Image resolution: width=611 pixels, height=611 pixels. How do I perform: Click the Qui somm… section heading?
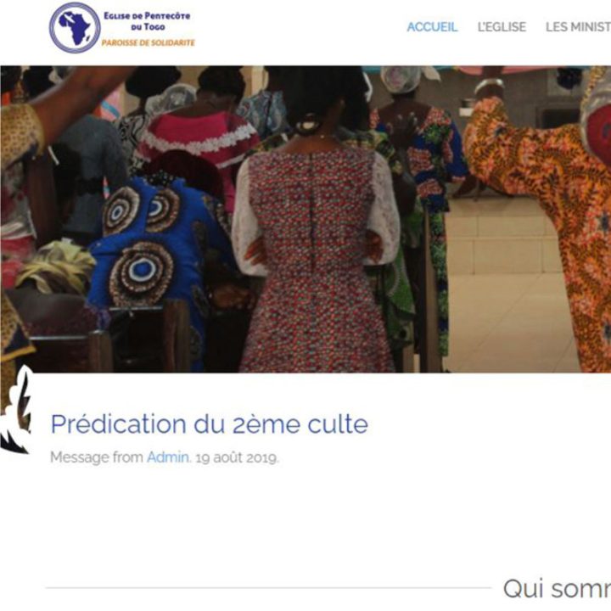(x=558, y=588)
